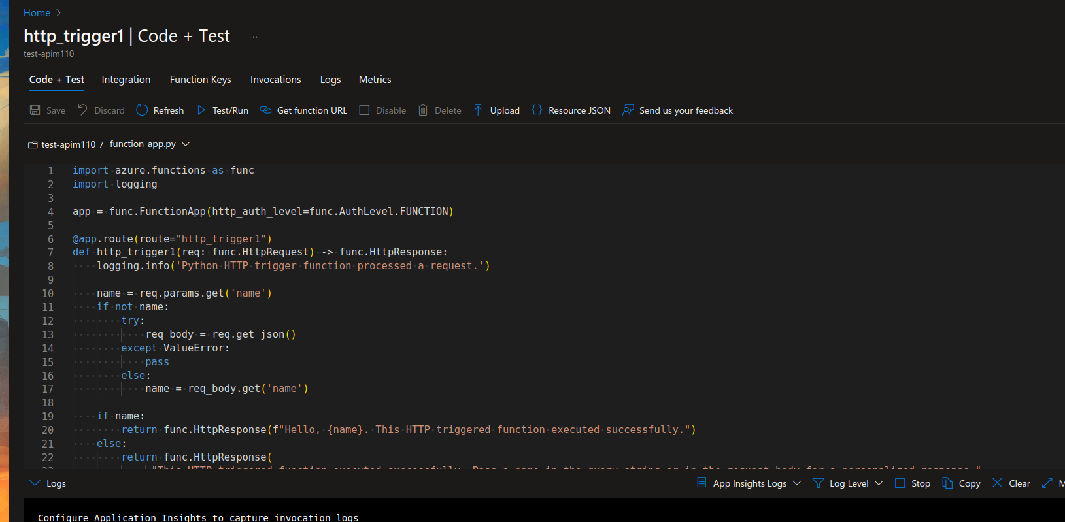
Task: Open the Function Keys tab
Action: pos(200,80)
